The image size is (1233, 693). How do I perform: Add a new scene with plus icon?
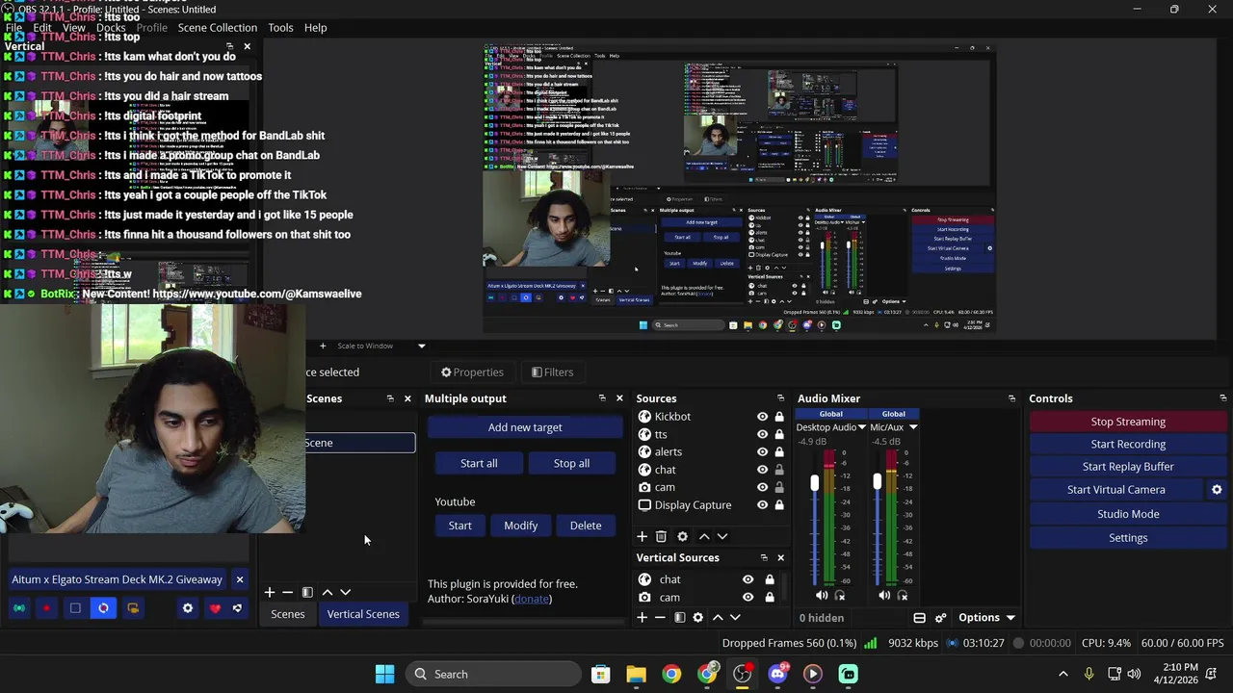tap(270, 592)
